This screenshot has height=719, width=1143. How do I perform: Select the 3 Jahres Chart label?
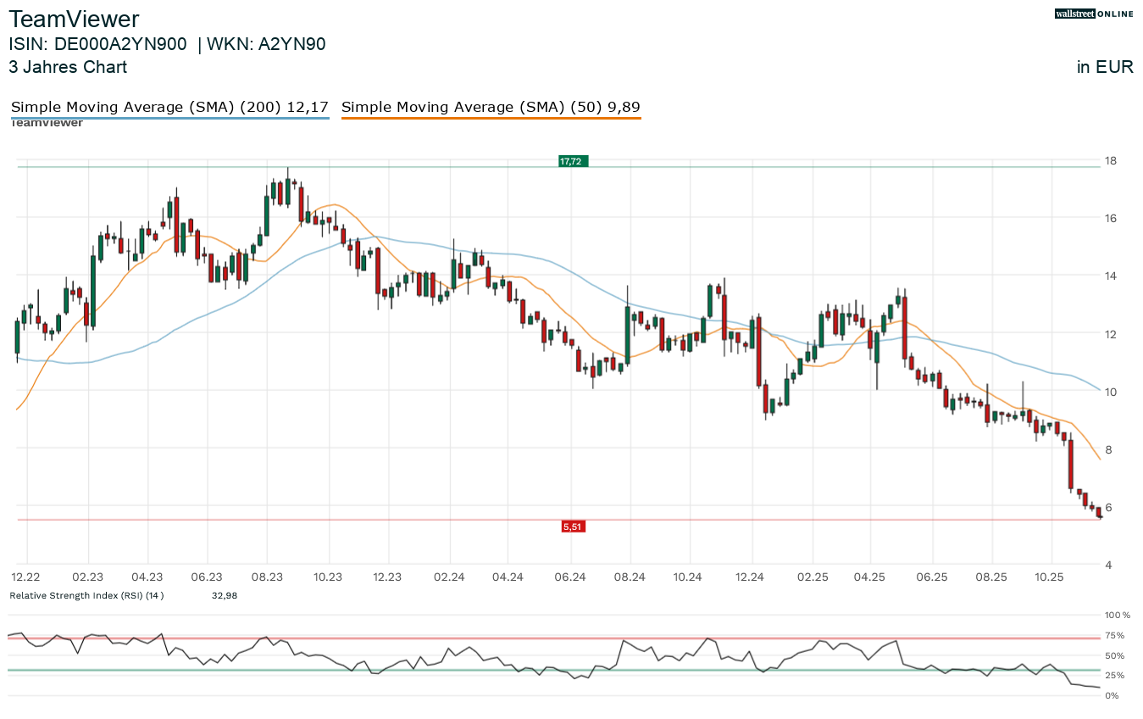(x=68, y=67)
